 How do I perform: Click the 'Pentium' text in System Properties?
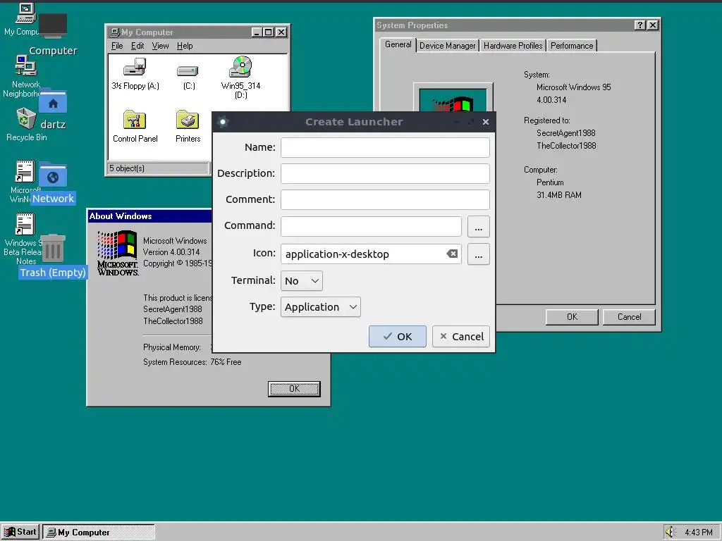(x=550, y=182)
